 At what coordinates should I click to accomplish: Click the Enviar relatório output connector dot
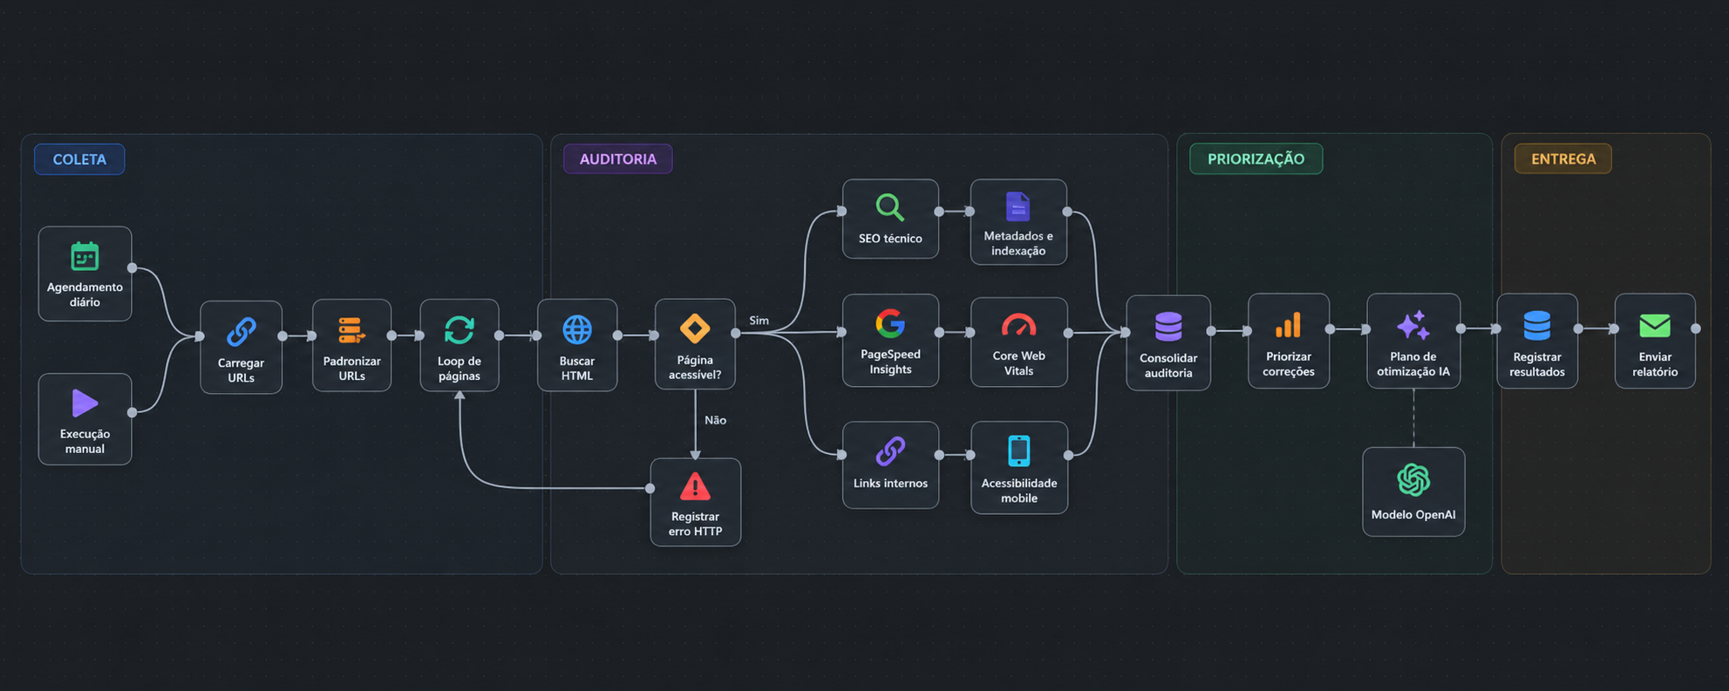tap(1696, 329)
